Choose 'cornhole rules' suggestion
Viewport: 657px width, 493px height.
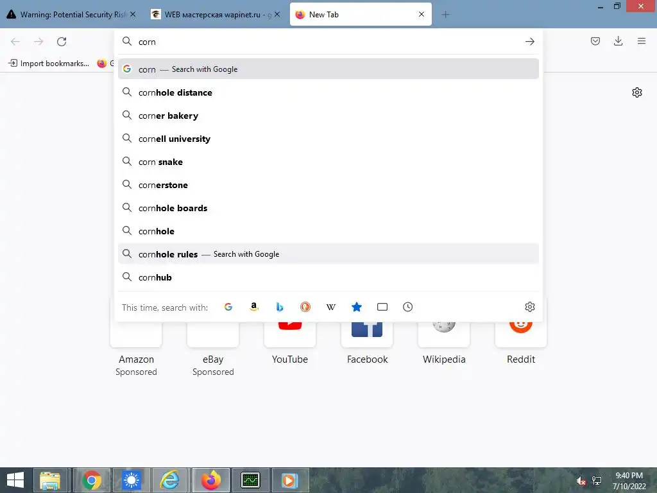pyautogui.click(x=328, y=254)
